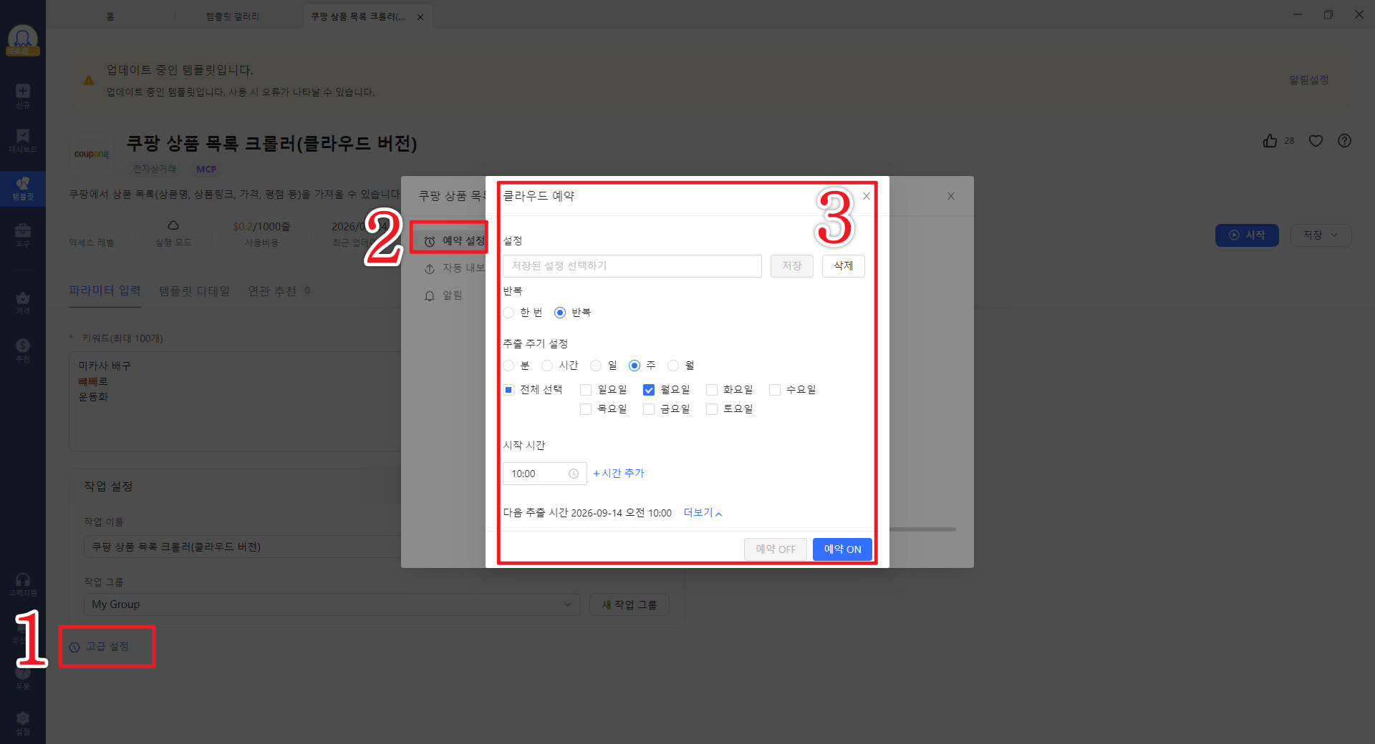Open the 10:00 start time field
Screen dimensions: 1375x744
pyautogui.click(x=545, y=474)
